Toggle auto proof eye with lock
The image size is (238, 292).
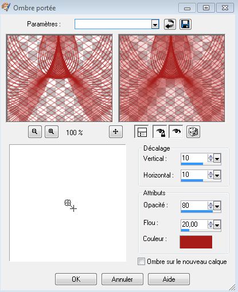160,132
